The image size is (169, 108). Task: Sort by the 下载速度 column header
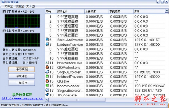pos(121,12)
